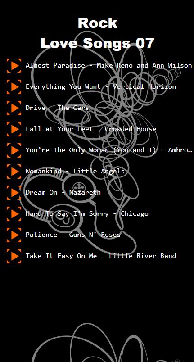Start Patience by Guns N' Roses icon

click(x=14, y=235)
